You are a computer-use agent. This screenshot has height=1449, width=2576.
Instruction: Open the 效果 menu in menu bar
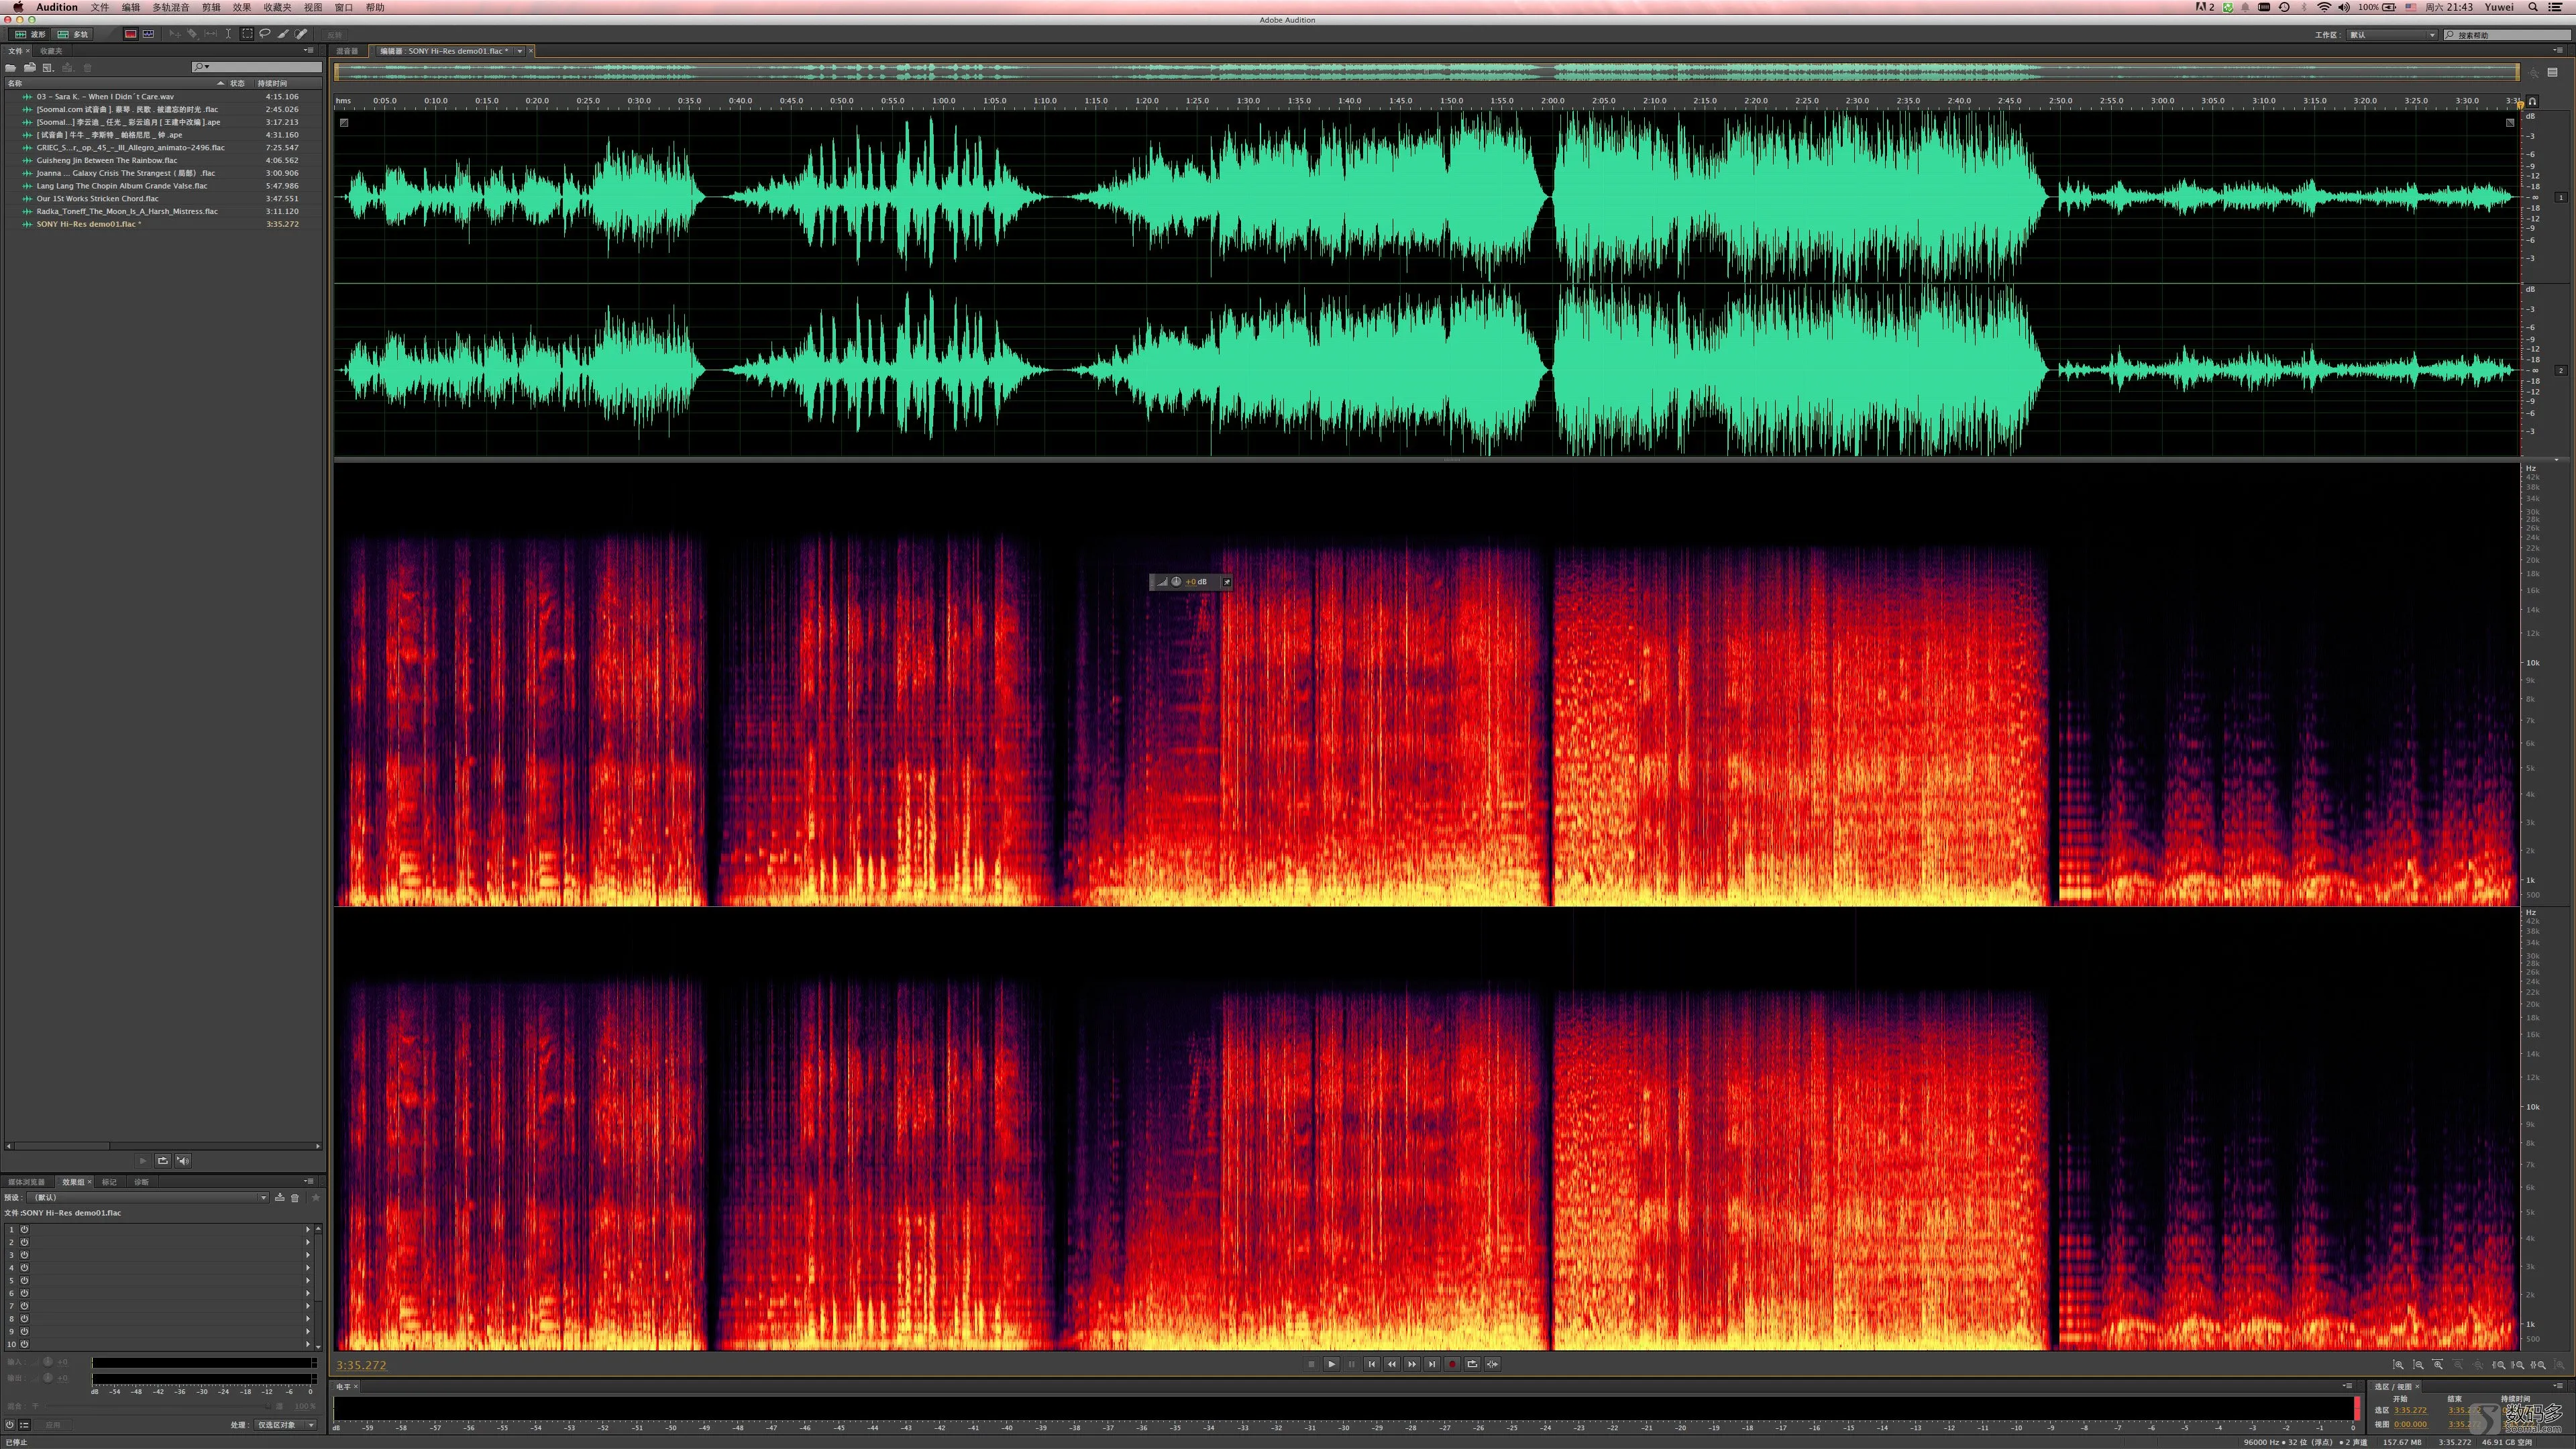(x=242, y=7)
